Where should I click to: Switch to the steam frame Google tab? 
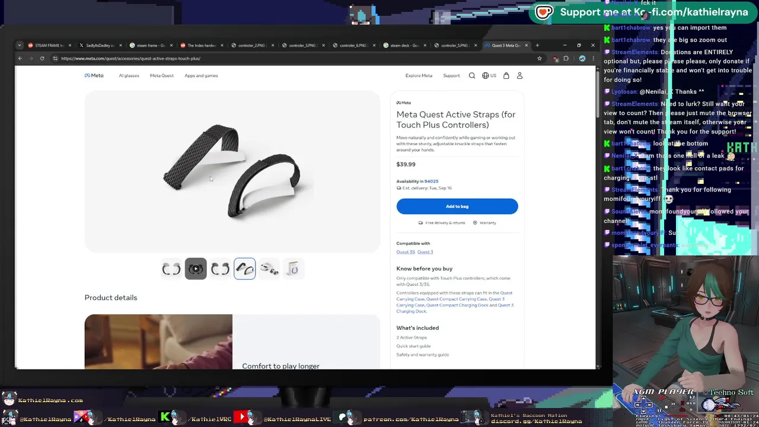tap(151, 45)
